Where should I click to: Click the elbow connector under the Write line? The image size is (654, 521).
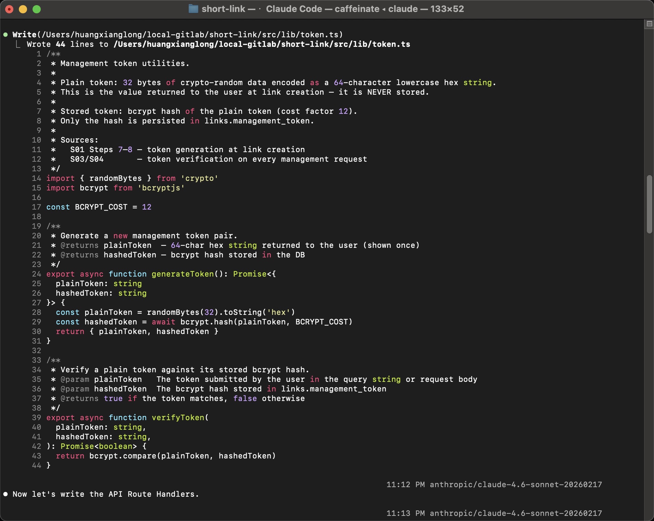pos(17,44)
